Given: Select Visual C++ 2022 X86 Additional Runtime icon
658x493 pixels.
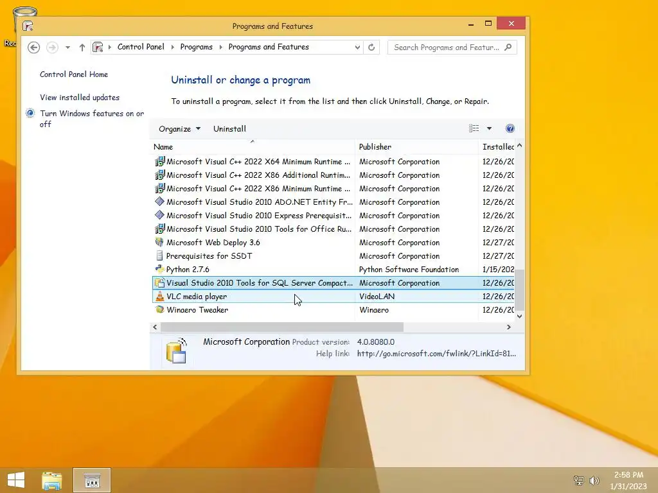Looking at the screenshot, I should pos(159,175).
